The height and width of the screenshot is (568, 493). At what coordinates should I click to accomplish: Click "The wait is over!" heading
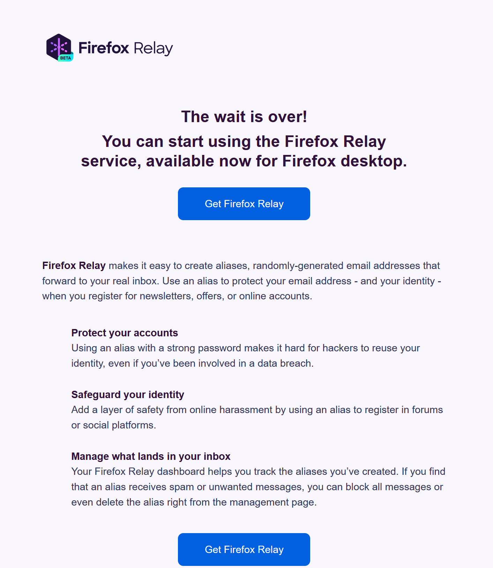coord(244,117)
